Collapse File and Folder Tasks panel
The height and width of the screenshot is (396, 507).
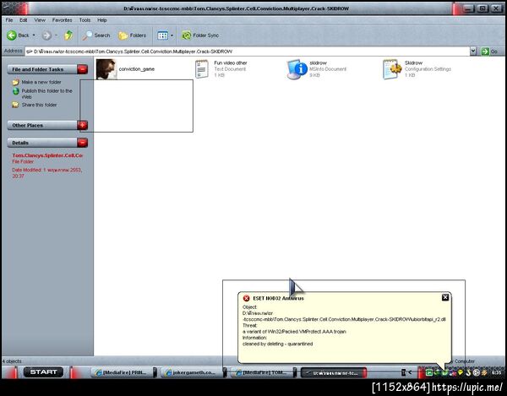pyautogui.click(x=82, y=69)
